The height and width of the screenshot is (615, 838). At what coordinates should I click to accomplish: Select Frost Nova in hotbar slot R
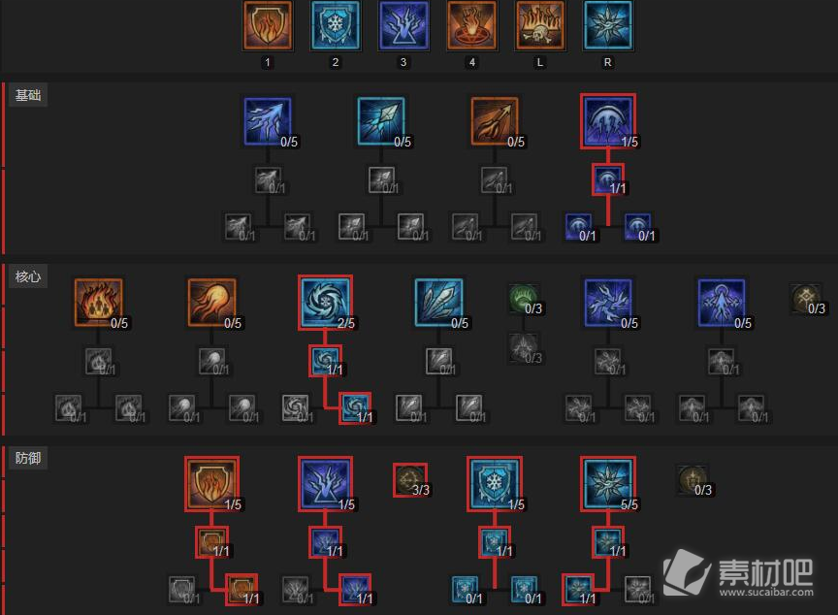point(608,25)
